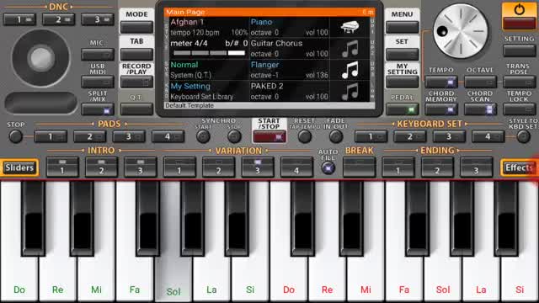Toggle the AUTO FILL button

pos(328,168)
